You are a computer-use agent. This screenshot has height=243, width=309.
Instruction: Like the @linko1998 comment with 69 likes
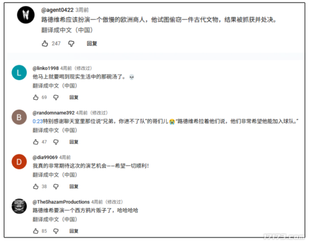pyautogui.click(x=36, y=98)
